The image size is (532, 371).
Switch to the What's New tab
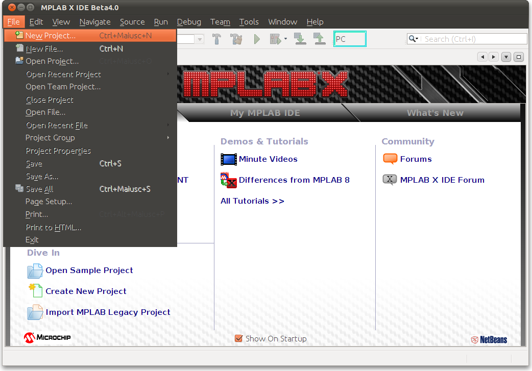435,113
